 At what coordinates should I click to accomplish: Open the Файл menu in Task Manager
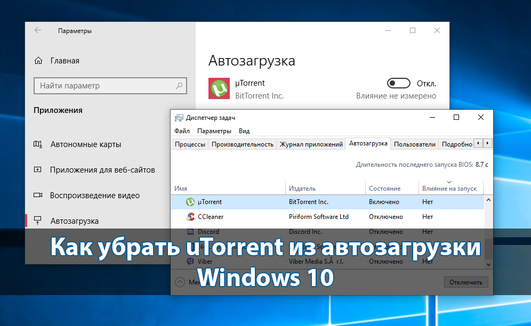click(x=182, y=131)
